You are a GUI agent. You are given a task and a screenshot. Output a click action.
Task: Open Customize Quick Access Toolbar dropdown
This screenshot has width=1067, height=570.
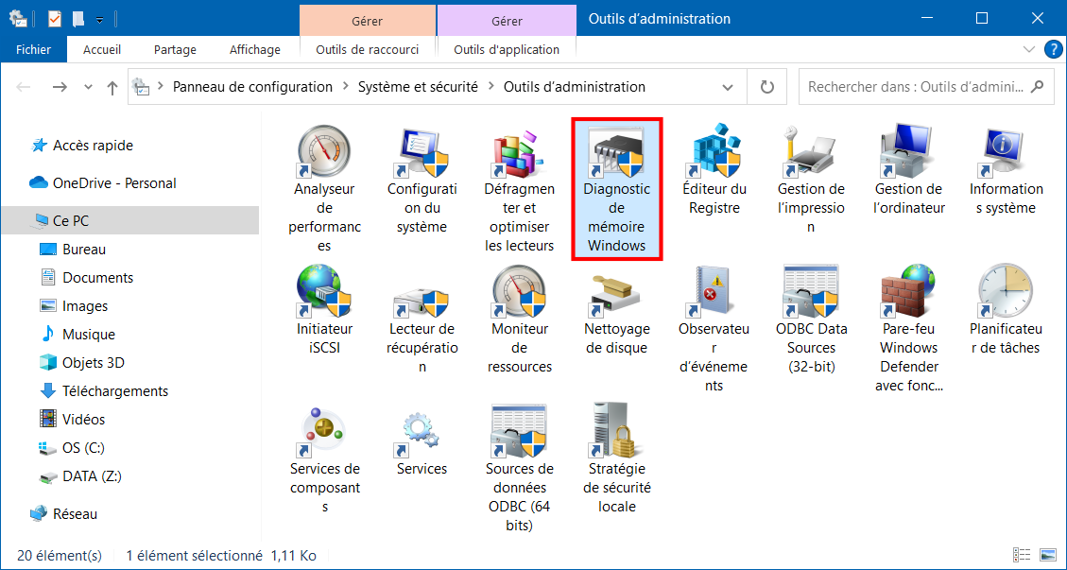[x=99, y=20]
